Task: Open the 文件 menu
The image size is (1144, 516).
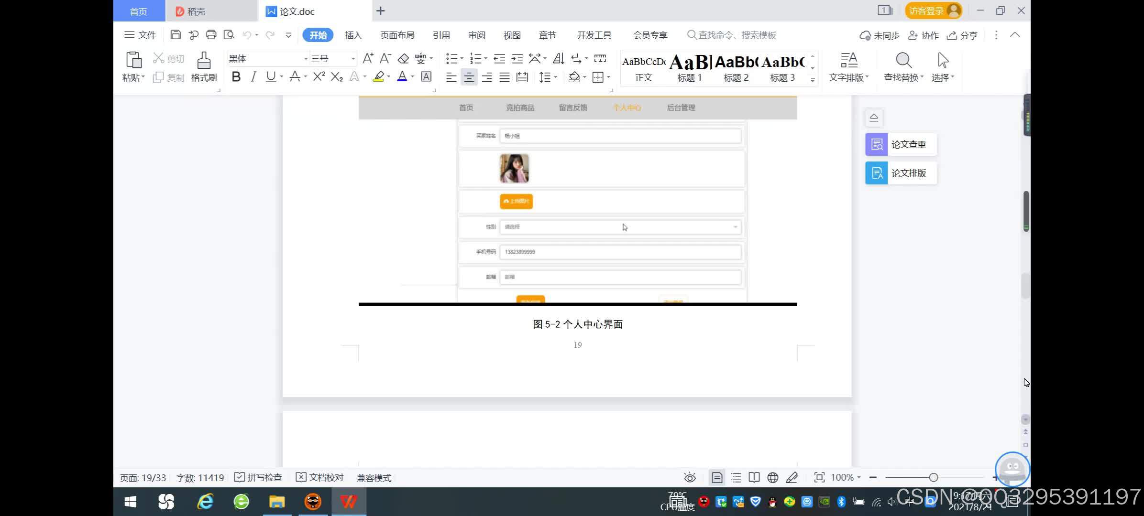Action: (140, 35)
